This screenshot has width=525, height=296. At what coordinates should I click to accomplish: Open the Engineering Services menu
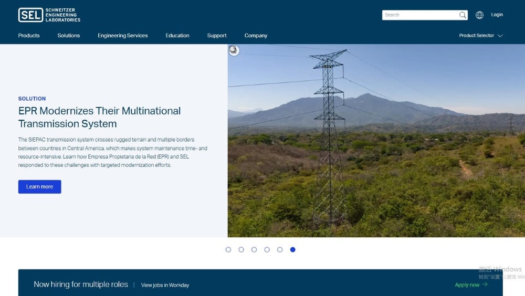point(122,36)
